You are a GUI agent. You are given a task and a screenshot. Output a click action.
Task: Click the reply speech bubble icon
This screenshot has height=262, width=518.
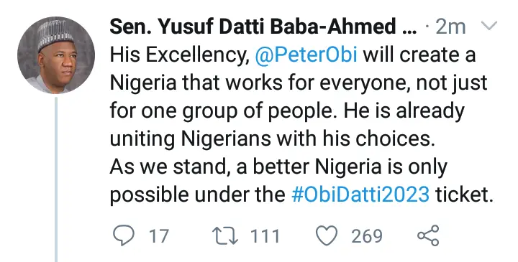(124, 235)
